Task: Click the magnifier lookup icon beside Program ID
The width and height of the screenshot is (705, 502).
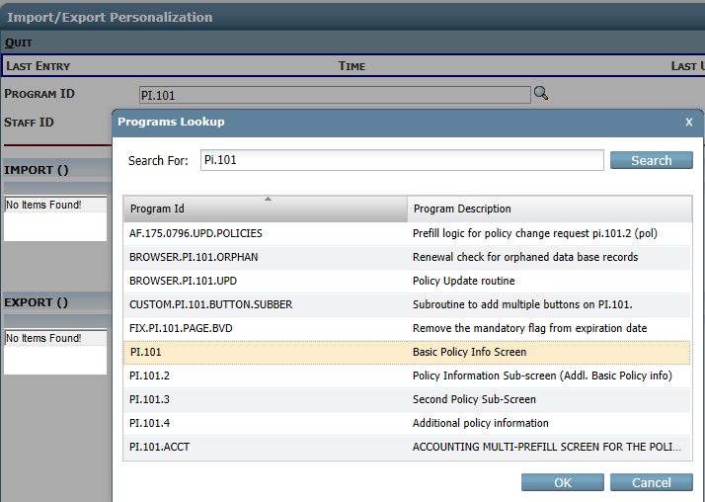Action: point(540,94)
